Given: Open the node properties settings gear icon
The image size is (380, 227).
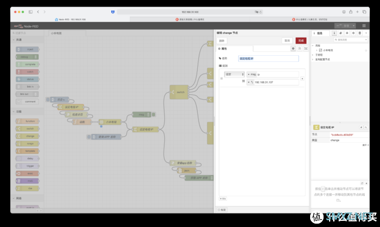Looking at the screenshot, I should pyautogui.click(x=292, y=49).
